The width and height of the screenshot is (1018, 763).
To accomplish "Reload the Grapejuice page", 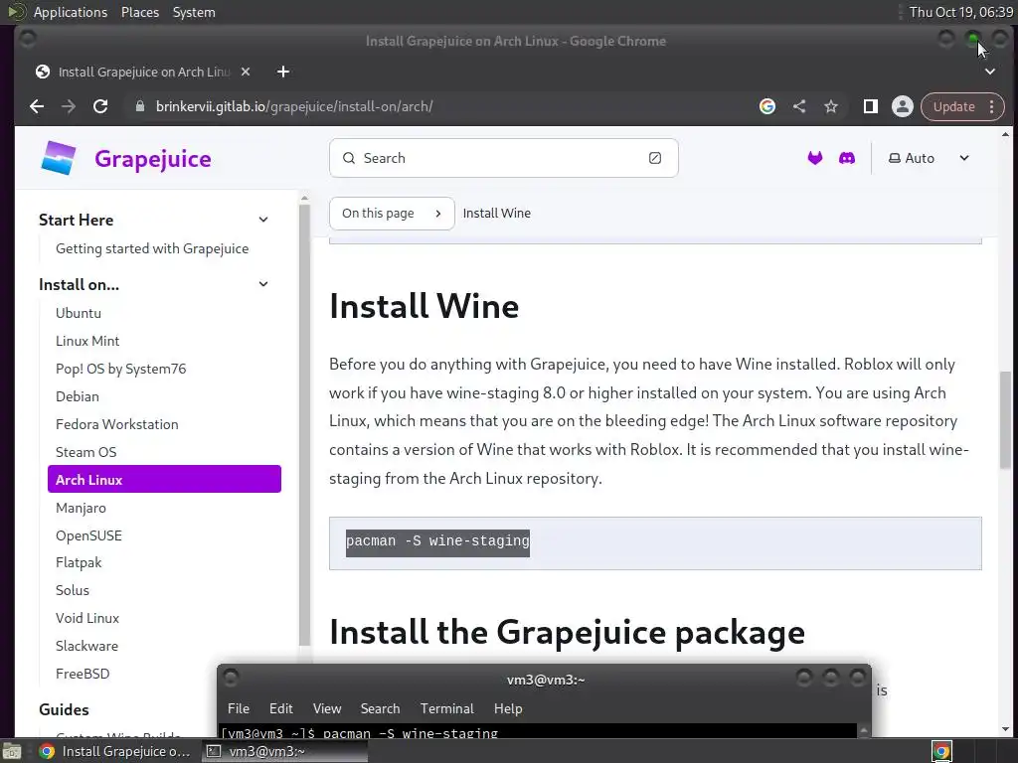I will click(x=100, y=106).
